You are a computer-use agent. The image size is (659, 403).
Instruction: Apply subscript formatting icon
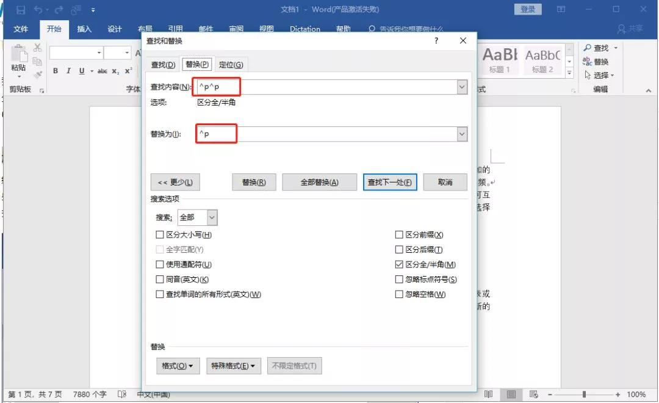point(115,71)
